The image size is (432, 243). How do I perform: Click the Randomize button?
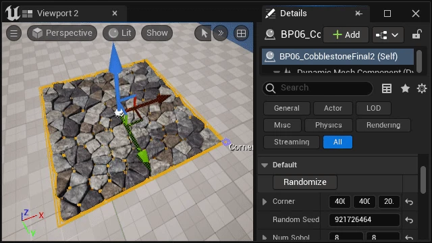point(304,182)
